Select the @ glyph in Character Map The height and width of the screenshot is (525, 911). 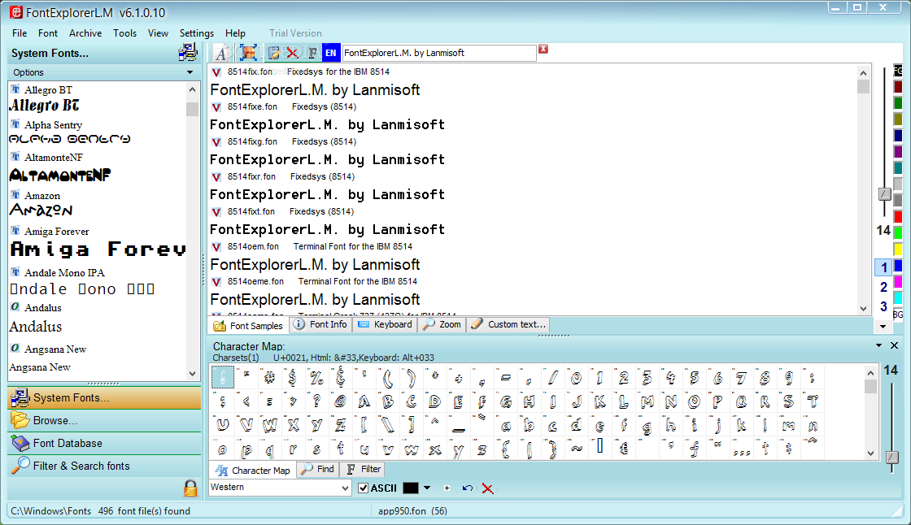pyautogui.click(x=340, y=401)
